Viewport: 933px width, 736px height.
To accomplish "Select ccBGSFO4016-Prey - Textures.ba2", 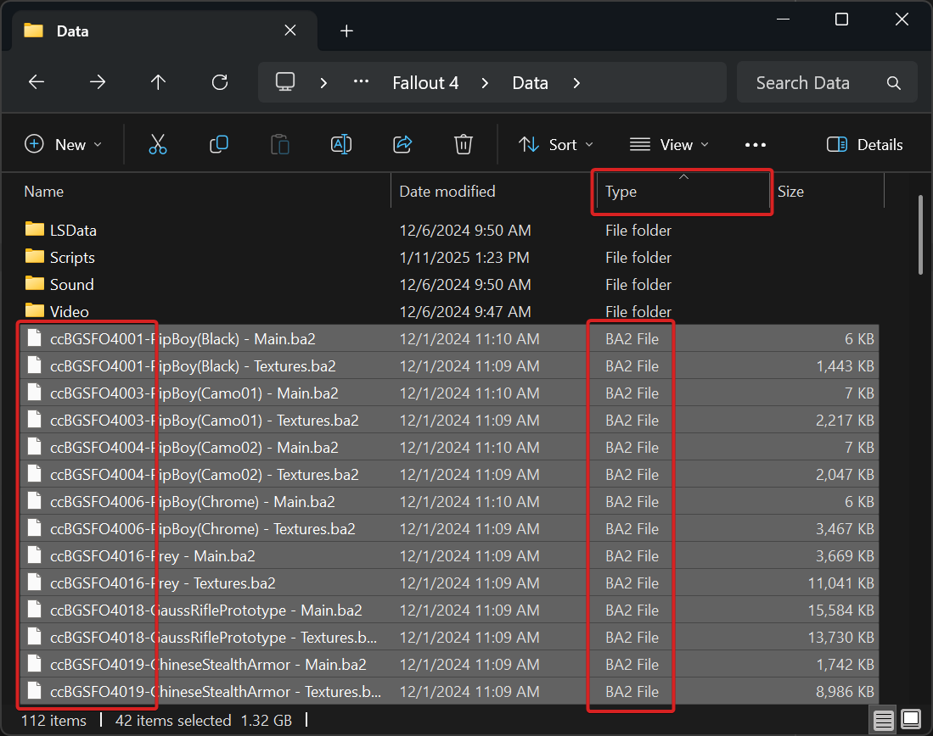I will click(449, 583).
